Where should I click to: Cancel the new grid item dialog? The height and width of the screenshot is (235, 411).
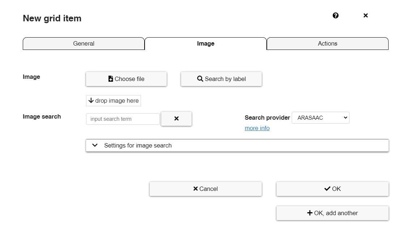click(x=205, y=189)
